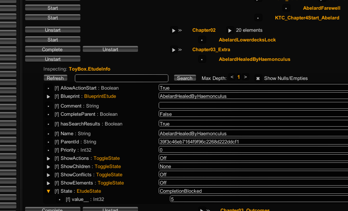Edit the Name value field

pos(253,133)
